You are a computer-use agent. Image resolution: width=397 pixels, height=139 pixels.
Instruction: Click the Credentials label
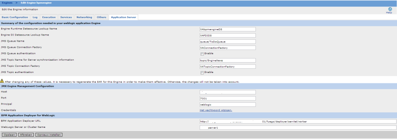pyautogui.click(x=9, y=110)
